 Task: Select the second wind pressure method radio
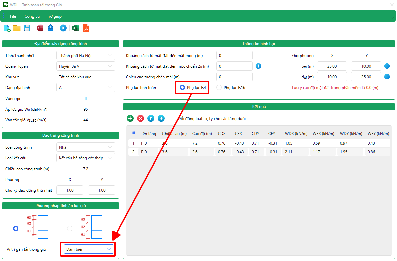coord(70,229)
